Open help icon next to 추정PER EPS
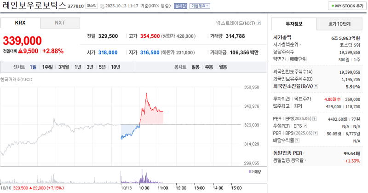 click(x=304, y=126)
